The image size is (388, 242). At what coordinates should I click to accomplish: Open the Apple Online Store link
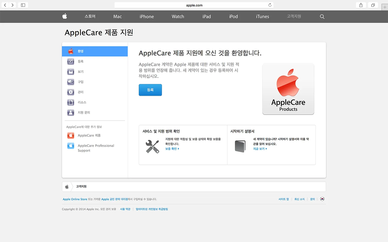[75, 199]
